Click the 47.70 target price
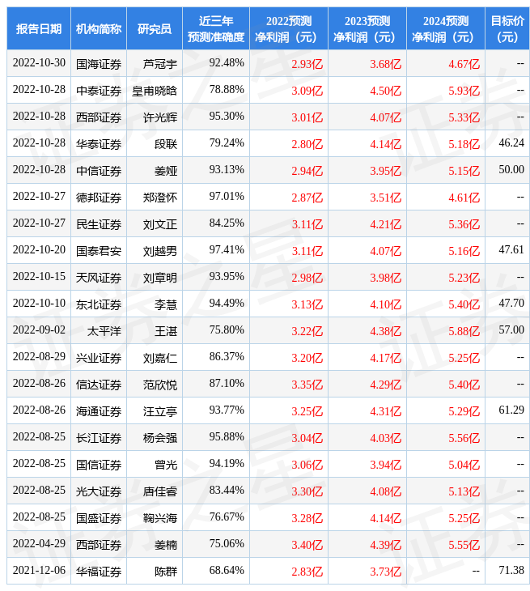Screen dimensions: 530x591 click(511, 304)
